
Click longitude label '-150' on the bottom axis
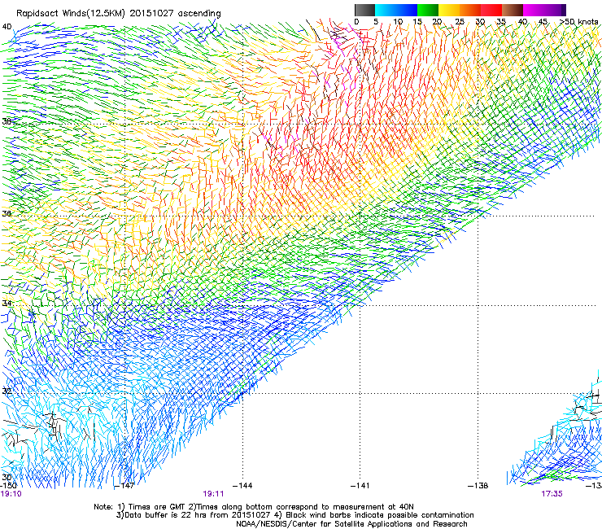pyautogui.click(x=8, y=485)
